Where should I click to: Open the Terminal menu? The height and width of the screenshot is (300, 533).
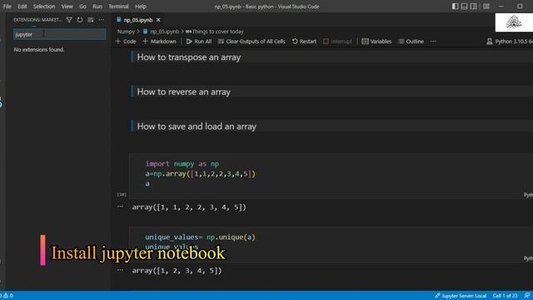(118, 7)
